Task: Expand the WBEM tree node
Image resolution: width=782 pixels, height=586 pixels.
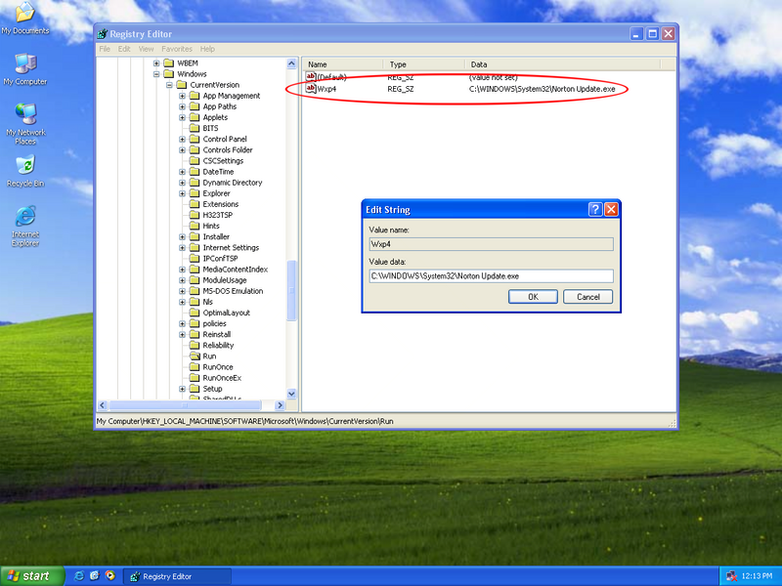Action: click(156, 63)
